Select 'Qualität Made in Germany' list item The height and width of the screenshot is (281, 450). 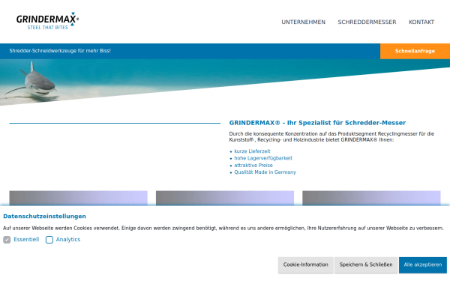point(265,172)
